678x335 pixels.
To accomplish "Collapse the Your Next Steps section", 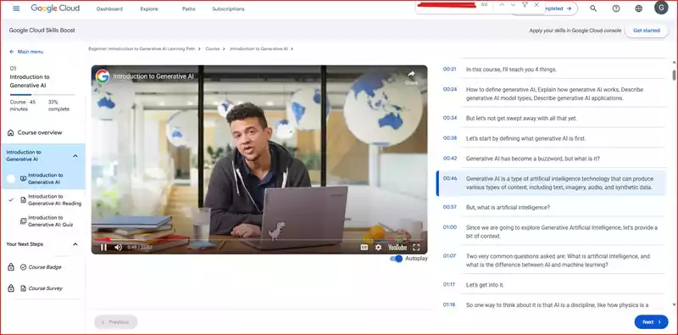I will 75,244.
